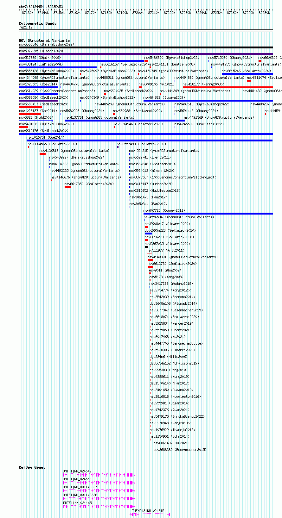Click the nsv428177 (Perry2008b) label
The image size is (282, 518).
pos(203,84)
